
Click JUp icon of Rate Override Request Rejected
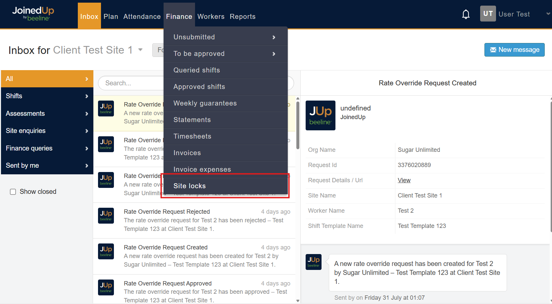coord(106,216)
